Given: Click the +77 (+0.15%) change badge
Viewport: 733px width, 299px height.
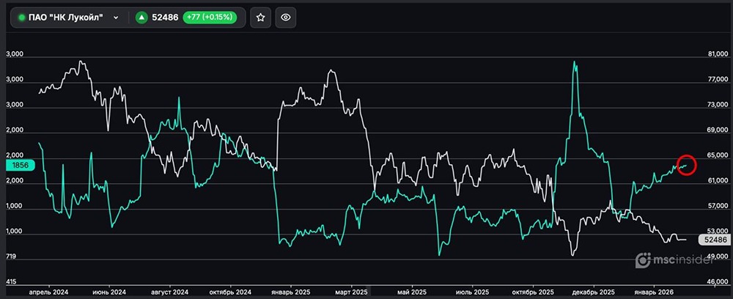Looking at the screenshot, I should pos(210,18).
